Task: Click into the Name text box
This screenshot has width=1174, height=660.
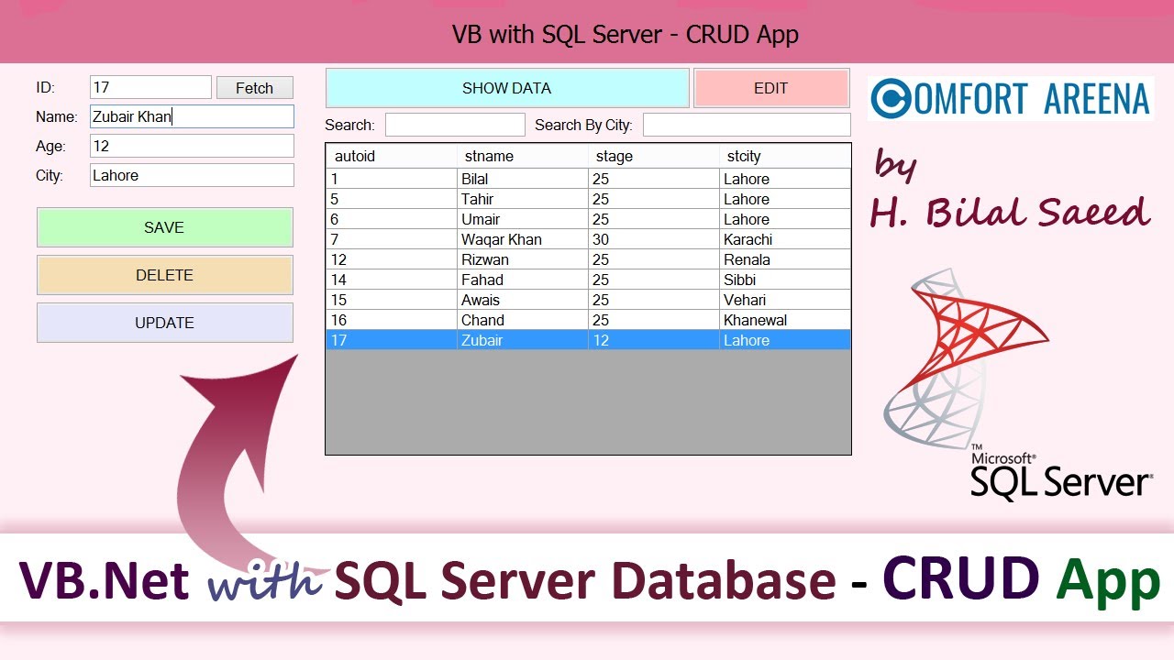Action: [192, 116]
